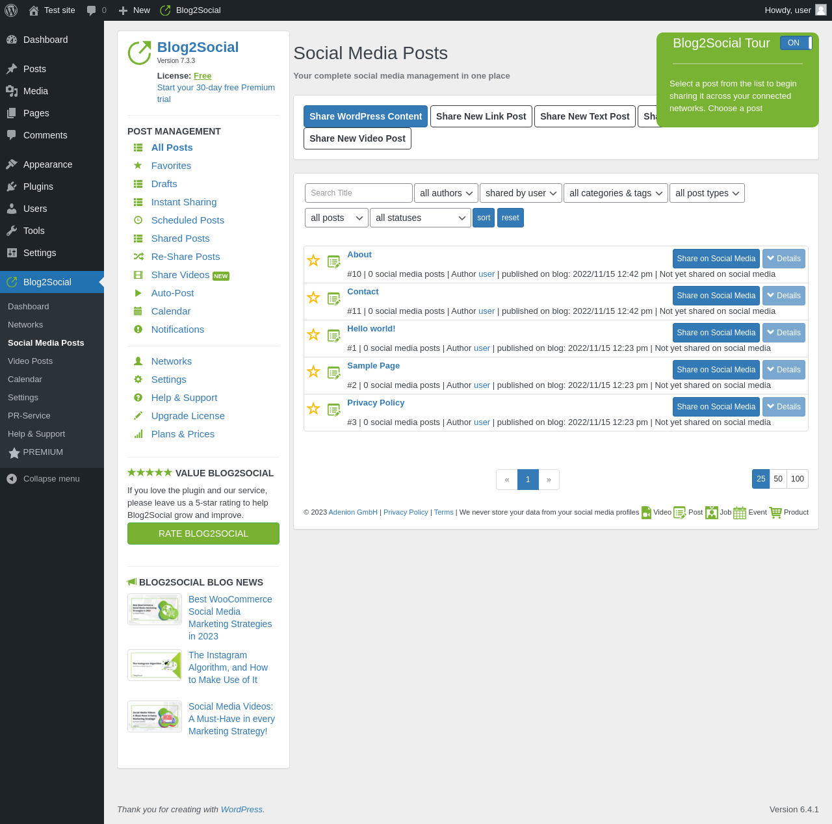Screen dimensions: 832x824
Task: Click the Notifications alert icon
Action: [x=138, y=329]
